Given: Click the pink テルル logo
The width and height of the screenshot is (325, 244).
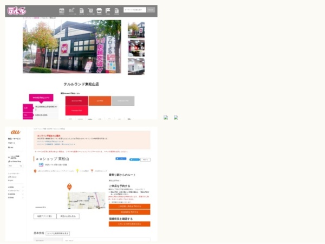Looking at the screenshot, I should pyautogui.click(x=17, y=11).
